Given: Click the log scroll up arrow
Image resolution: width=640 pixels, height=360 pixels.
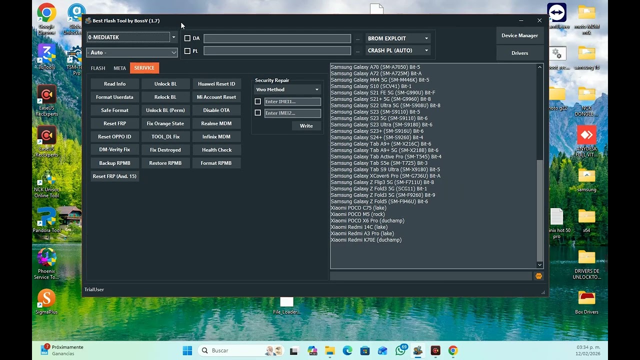Looking at the screenshot, I should pyautogui.click(x=539, y=67).
